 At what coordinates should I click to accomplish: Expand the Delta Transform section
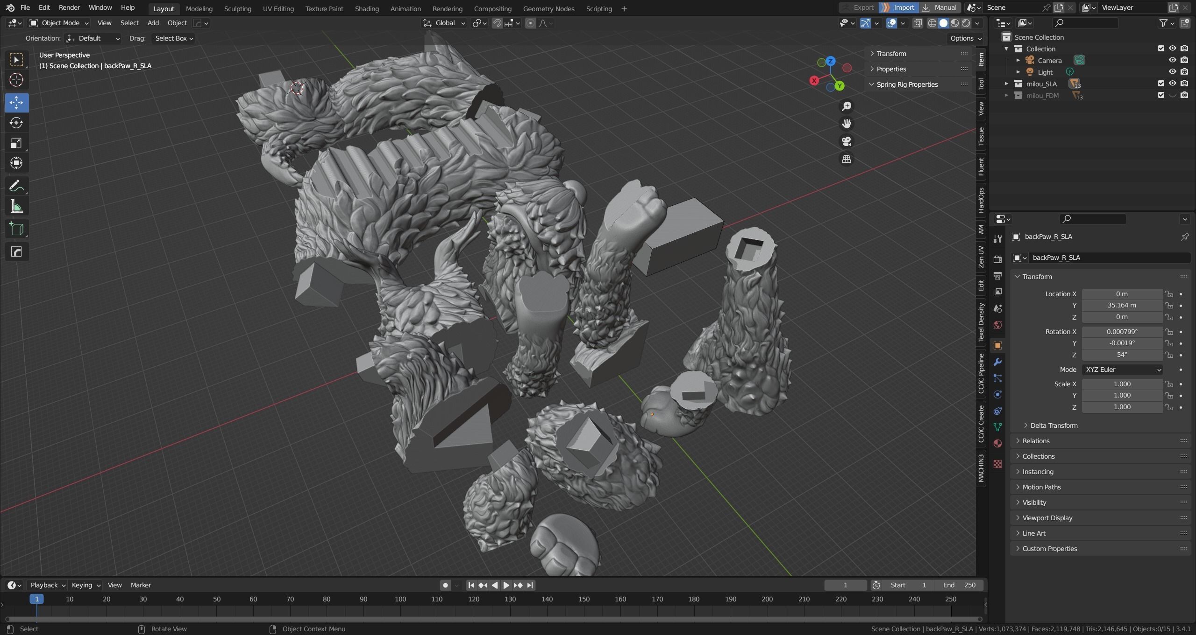pos(1054,426)
